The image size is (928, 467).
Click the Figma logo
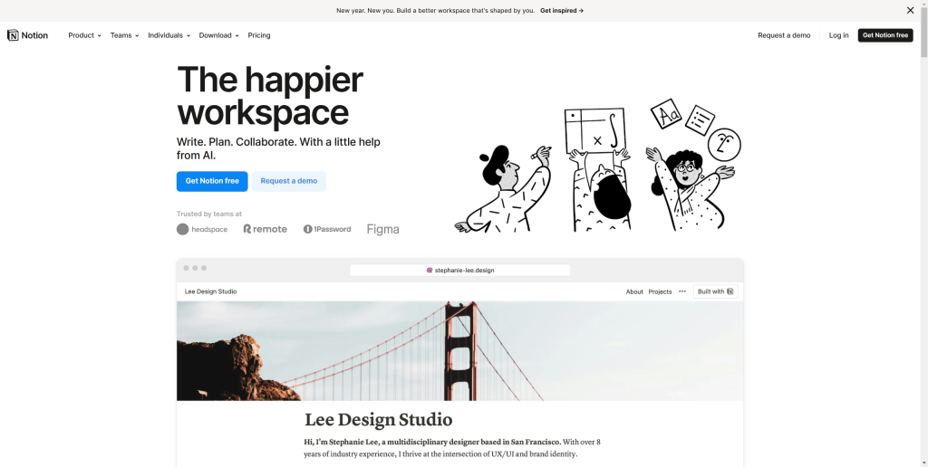pos(383,229)
